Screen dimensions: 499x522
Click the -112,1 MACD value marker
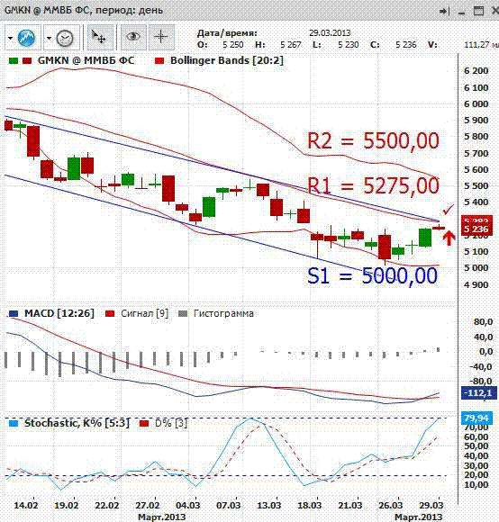click(x=478, y=392)
